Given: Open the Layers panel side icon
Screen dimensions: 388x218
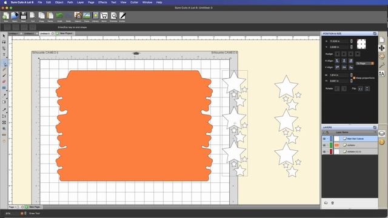Looking at the screenshot, I should (x=382, y=133).
